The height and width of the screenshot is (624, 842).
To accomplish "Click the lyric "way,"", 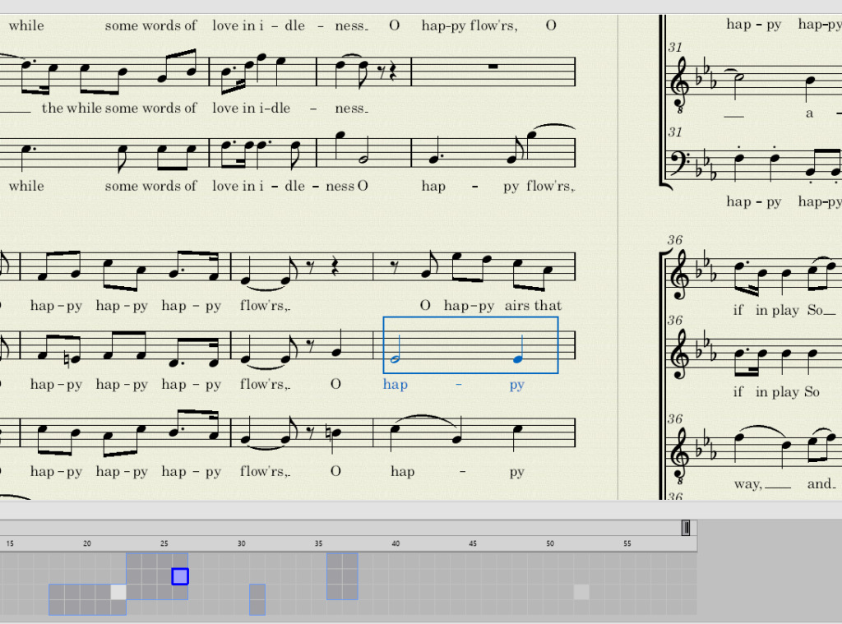I will tap(748, 484).
